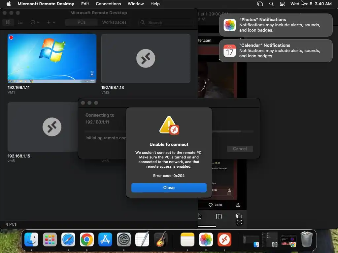This screenshot has height=253, width=338.
Task: Open the ellipsis actions dropdown
Action: 35,22
